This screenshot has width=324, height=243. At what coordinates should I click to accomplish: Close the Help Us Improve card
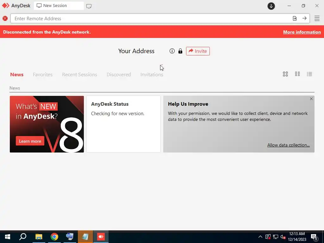311,99
